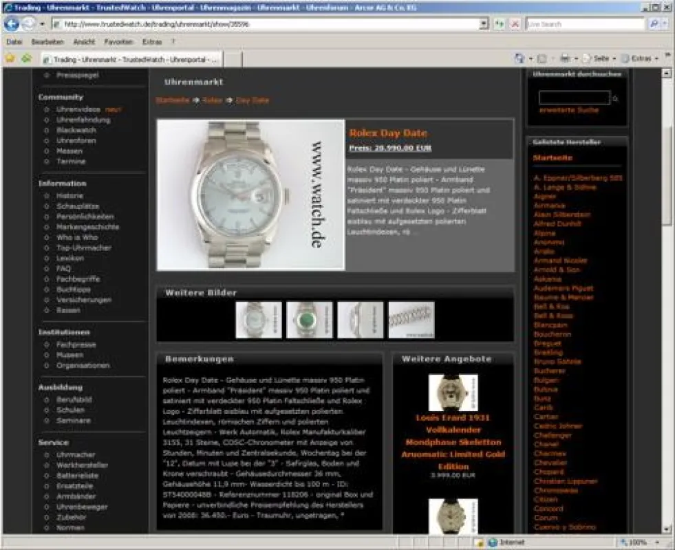Click the Live Search magnifier button

[x=654, y=24]
